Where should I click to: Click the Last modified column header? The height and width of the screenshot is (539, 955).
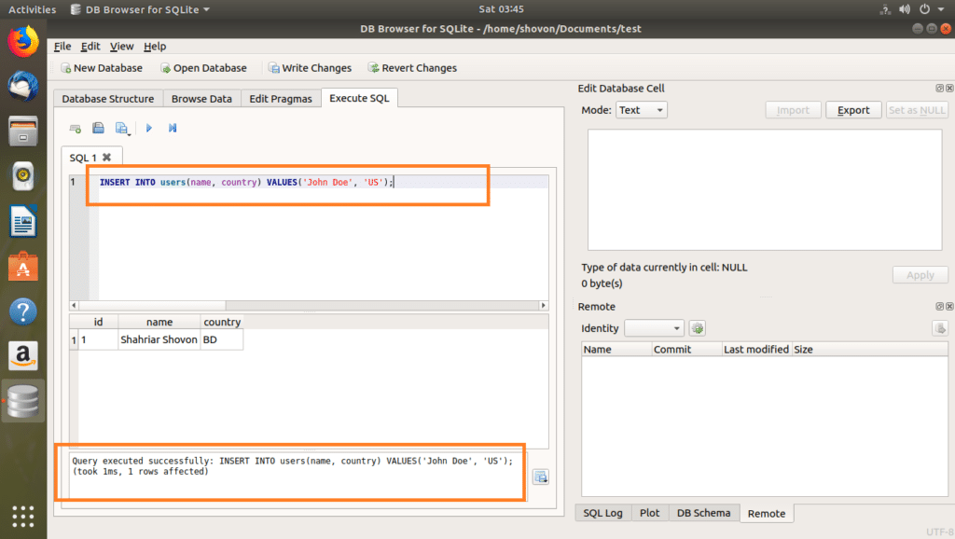click(756, 350)
